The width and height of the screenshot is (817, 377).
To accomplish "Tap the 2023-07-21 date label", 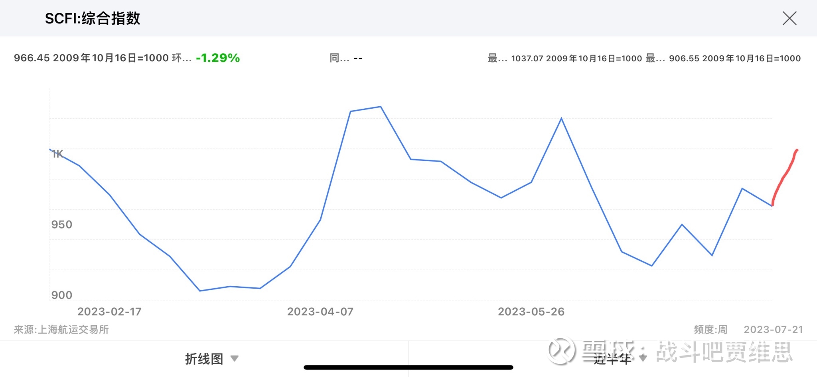I will click(x=773, y=330).
